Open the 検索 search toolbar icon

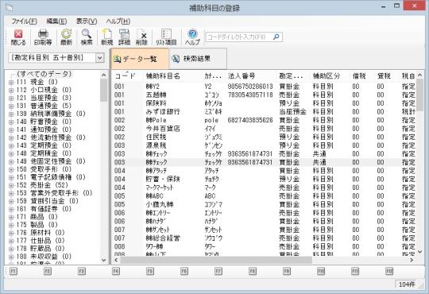(x=87, y=37)
